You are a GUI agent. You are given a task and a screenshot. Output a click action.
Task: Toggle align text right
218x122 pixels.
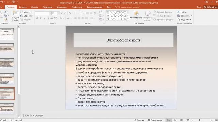(x=83, y=18)
